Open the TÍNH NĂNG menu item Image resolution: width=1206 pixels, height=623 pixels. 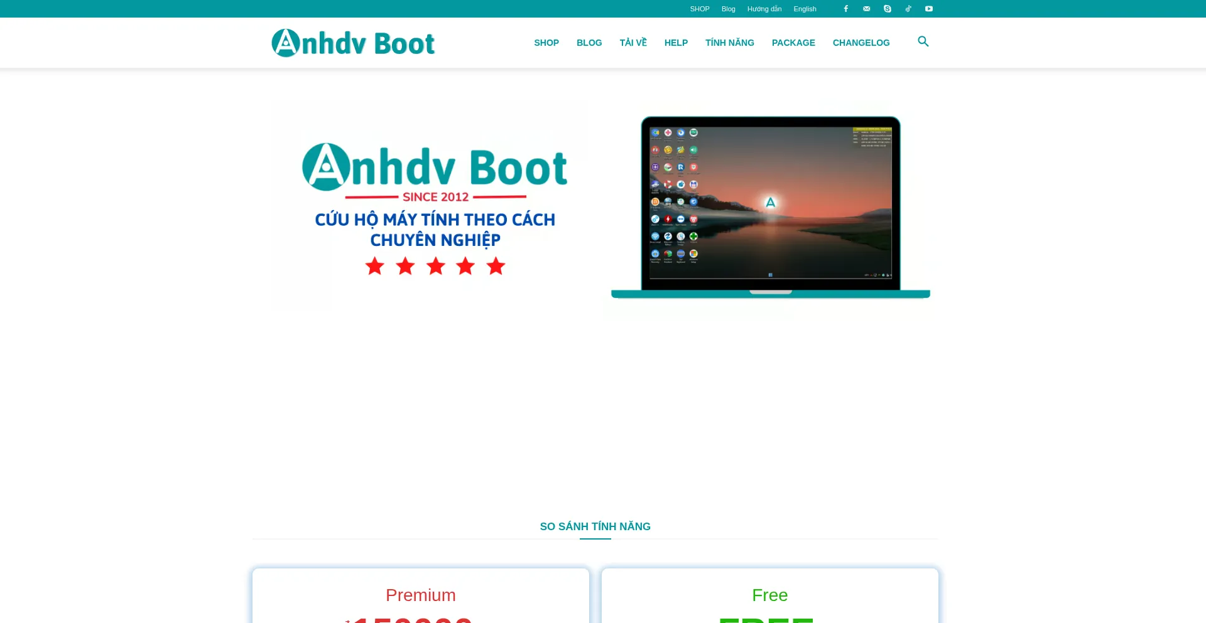pos(730,43)
